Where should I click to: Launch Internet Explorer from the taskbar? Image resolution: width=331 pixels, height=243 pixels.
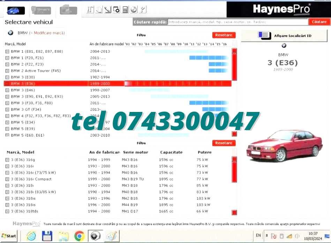(31, 236)
